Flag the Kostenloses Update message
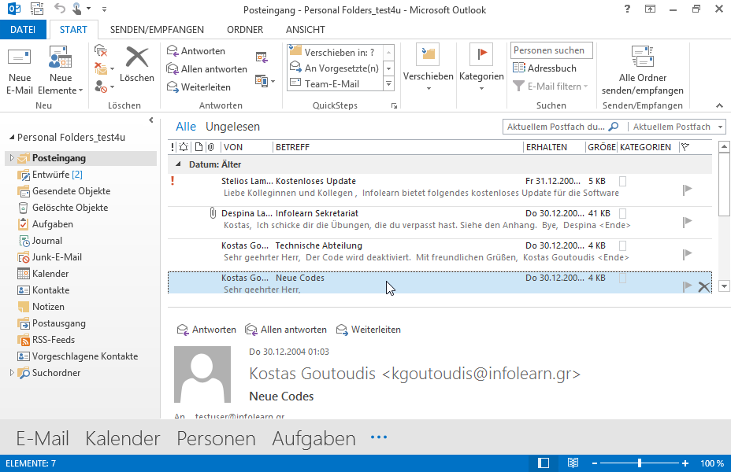This screenshot has height=472, width=731. click(x=687, y=190)
